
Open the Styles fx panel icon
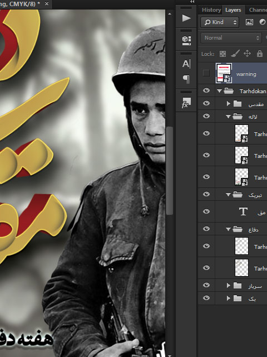click(186, 103)
